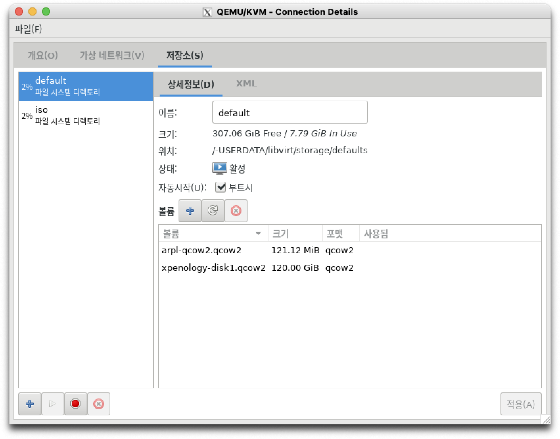Click the active state monitor icon

pos(219,169)
